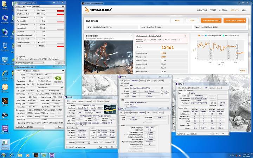The image size is (253, 158).
Task: Open the About tab in the CPU-Z SPD window
Action: click(219, 88)
